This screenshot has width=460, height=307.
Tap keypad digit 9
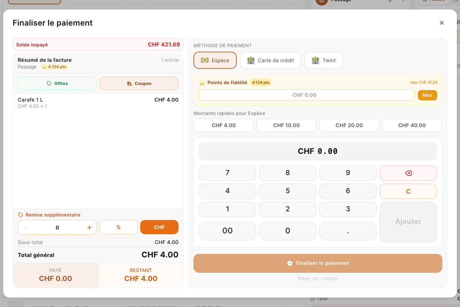pos(348,173)
